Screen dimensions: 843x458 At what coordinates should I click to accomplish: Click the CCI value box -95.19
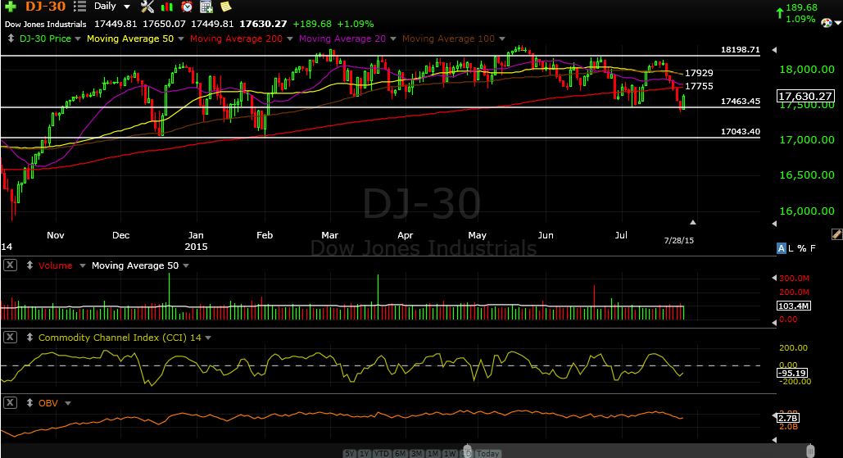pos(793,373)
